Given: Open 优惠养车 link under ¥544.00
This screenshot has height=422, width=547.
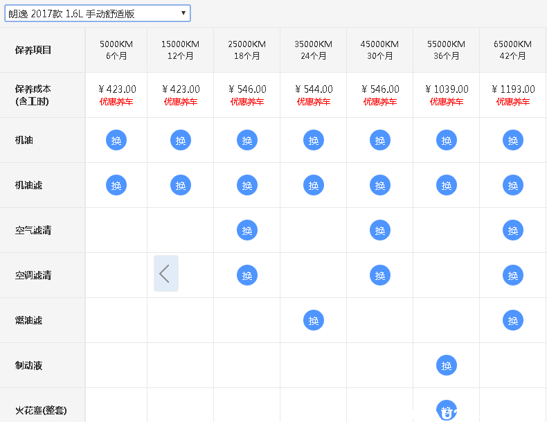Looking at the screenshot, I should pos(314,102).
